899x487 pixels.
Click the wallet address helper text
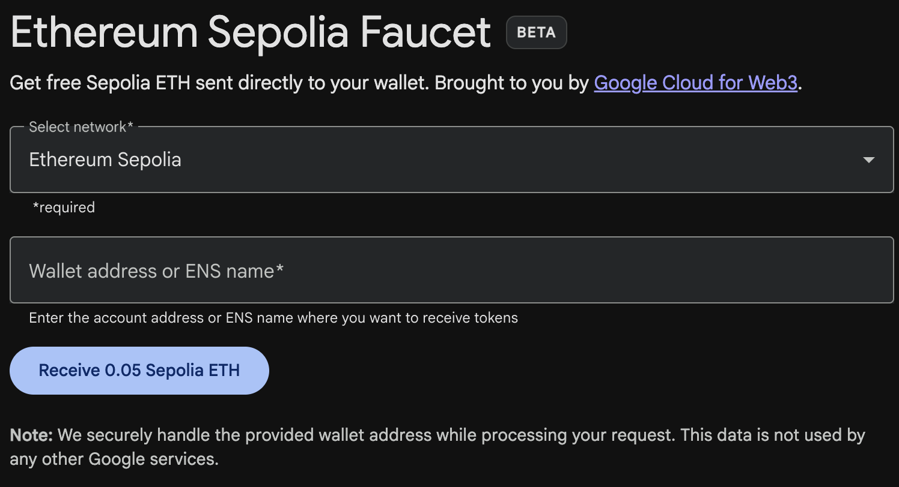click(x=273, y=317)
